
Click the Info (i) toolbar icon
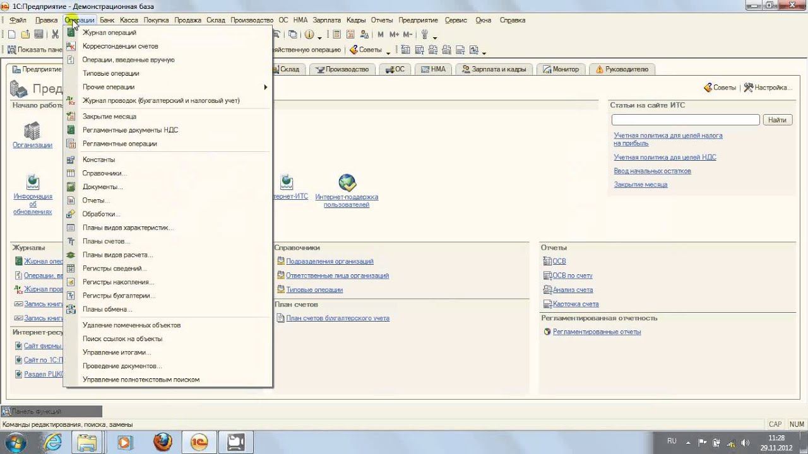pos(309,35)
